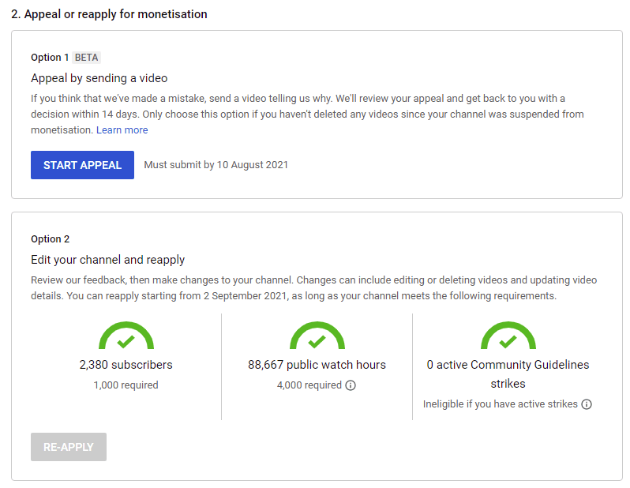The image size is (630, 488).
Task: Click the 0 active Community Guidelines strikes text
Action: pos(508,374)
